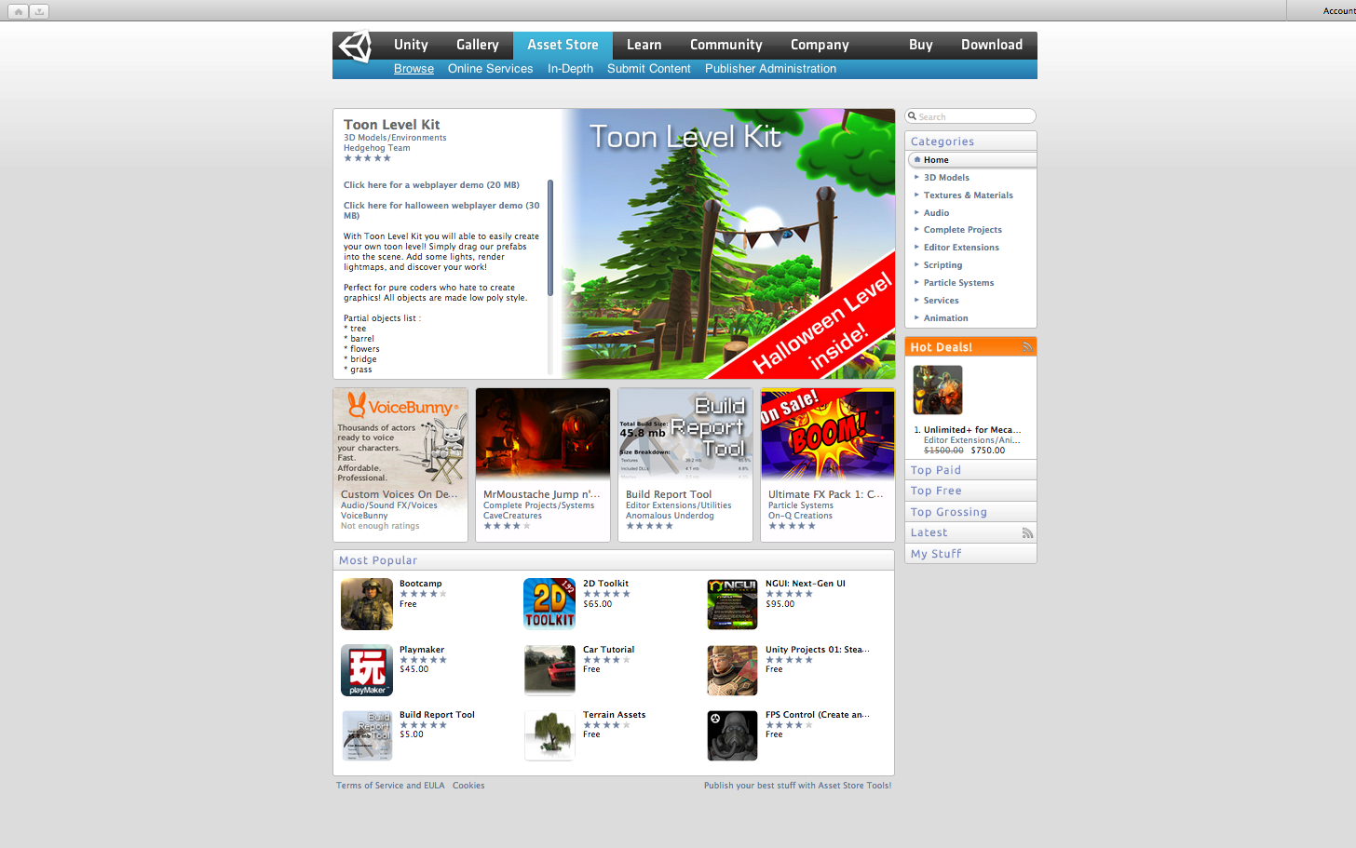Open Unlimited+ for Meca... deal title
Viewport: 1356px width, 848px height.
point(972,430)
